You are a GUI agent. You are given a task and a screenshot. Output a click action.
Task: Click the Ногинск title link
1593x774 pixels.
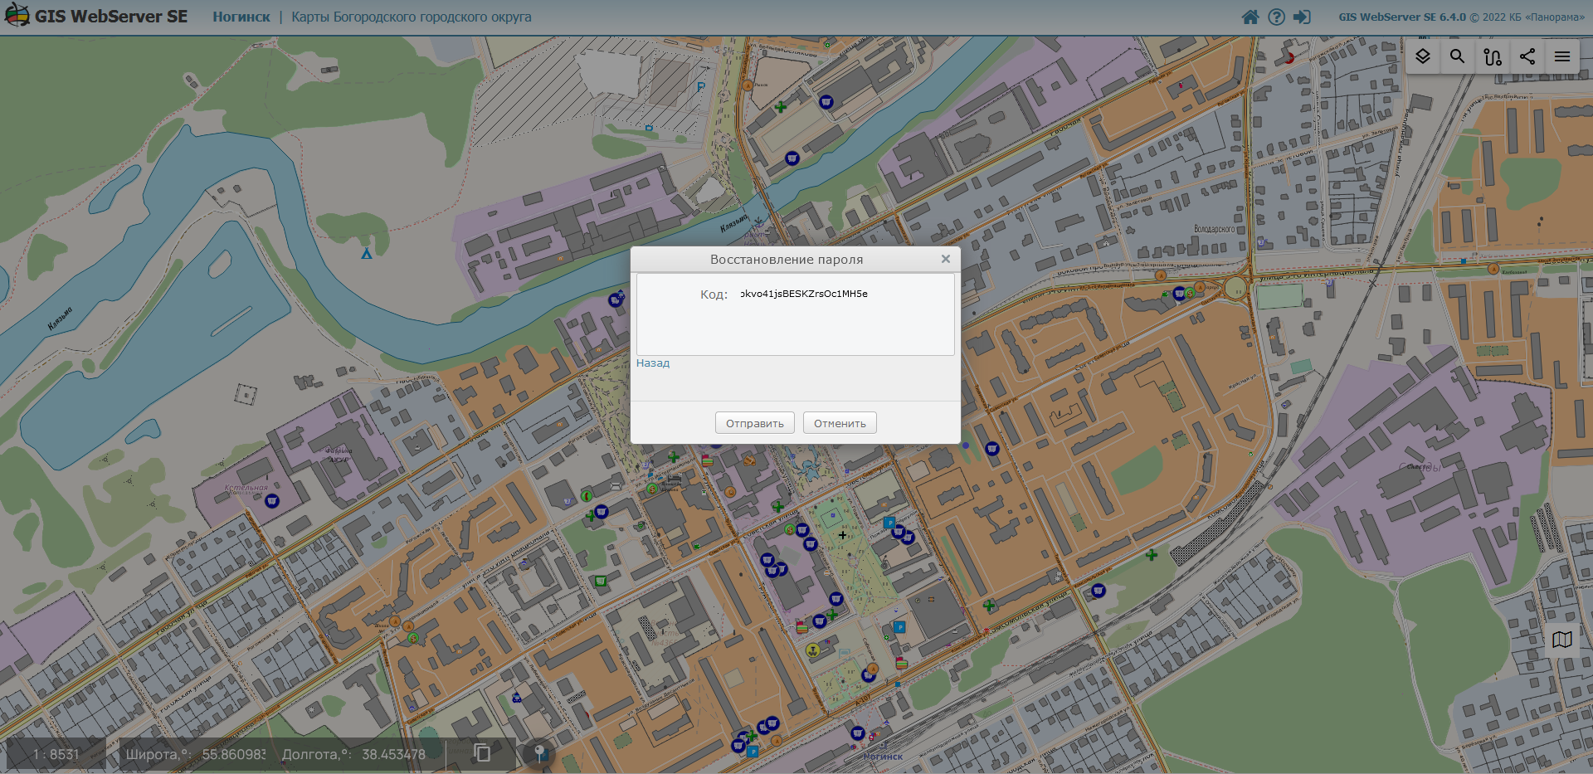click(241, 17)
